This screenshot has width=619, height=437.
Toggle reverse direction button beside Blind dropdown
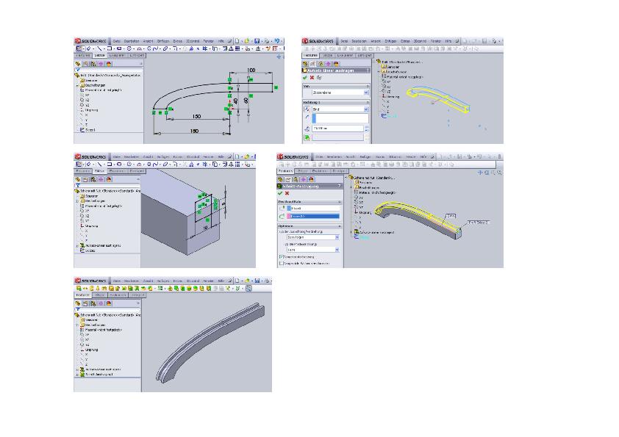click(307, 109)
